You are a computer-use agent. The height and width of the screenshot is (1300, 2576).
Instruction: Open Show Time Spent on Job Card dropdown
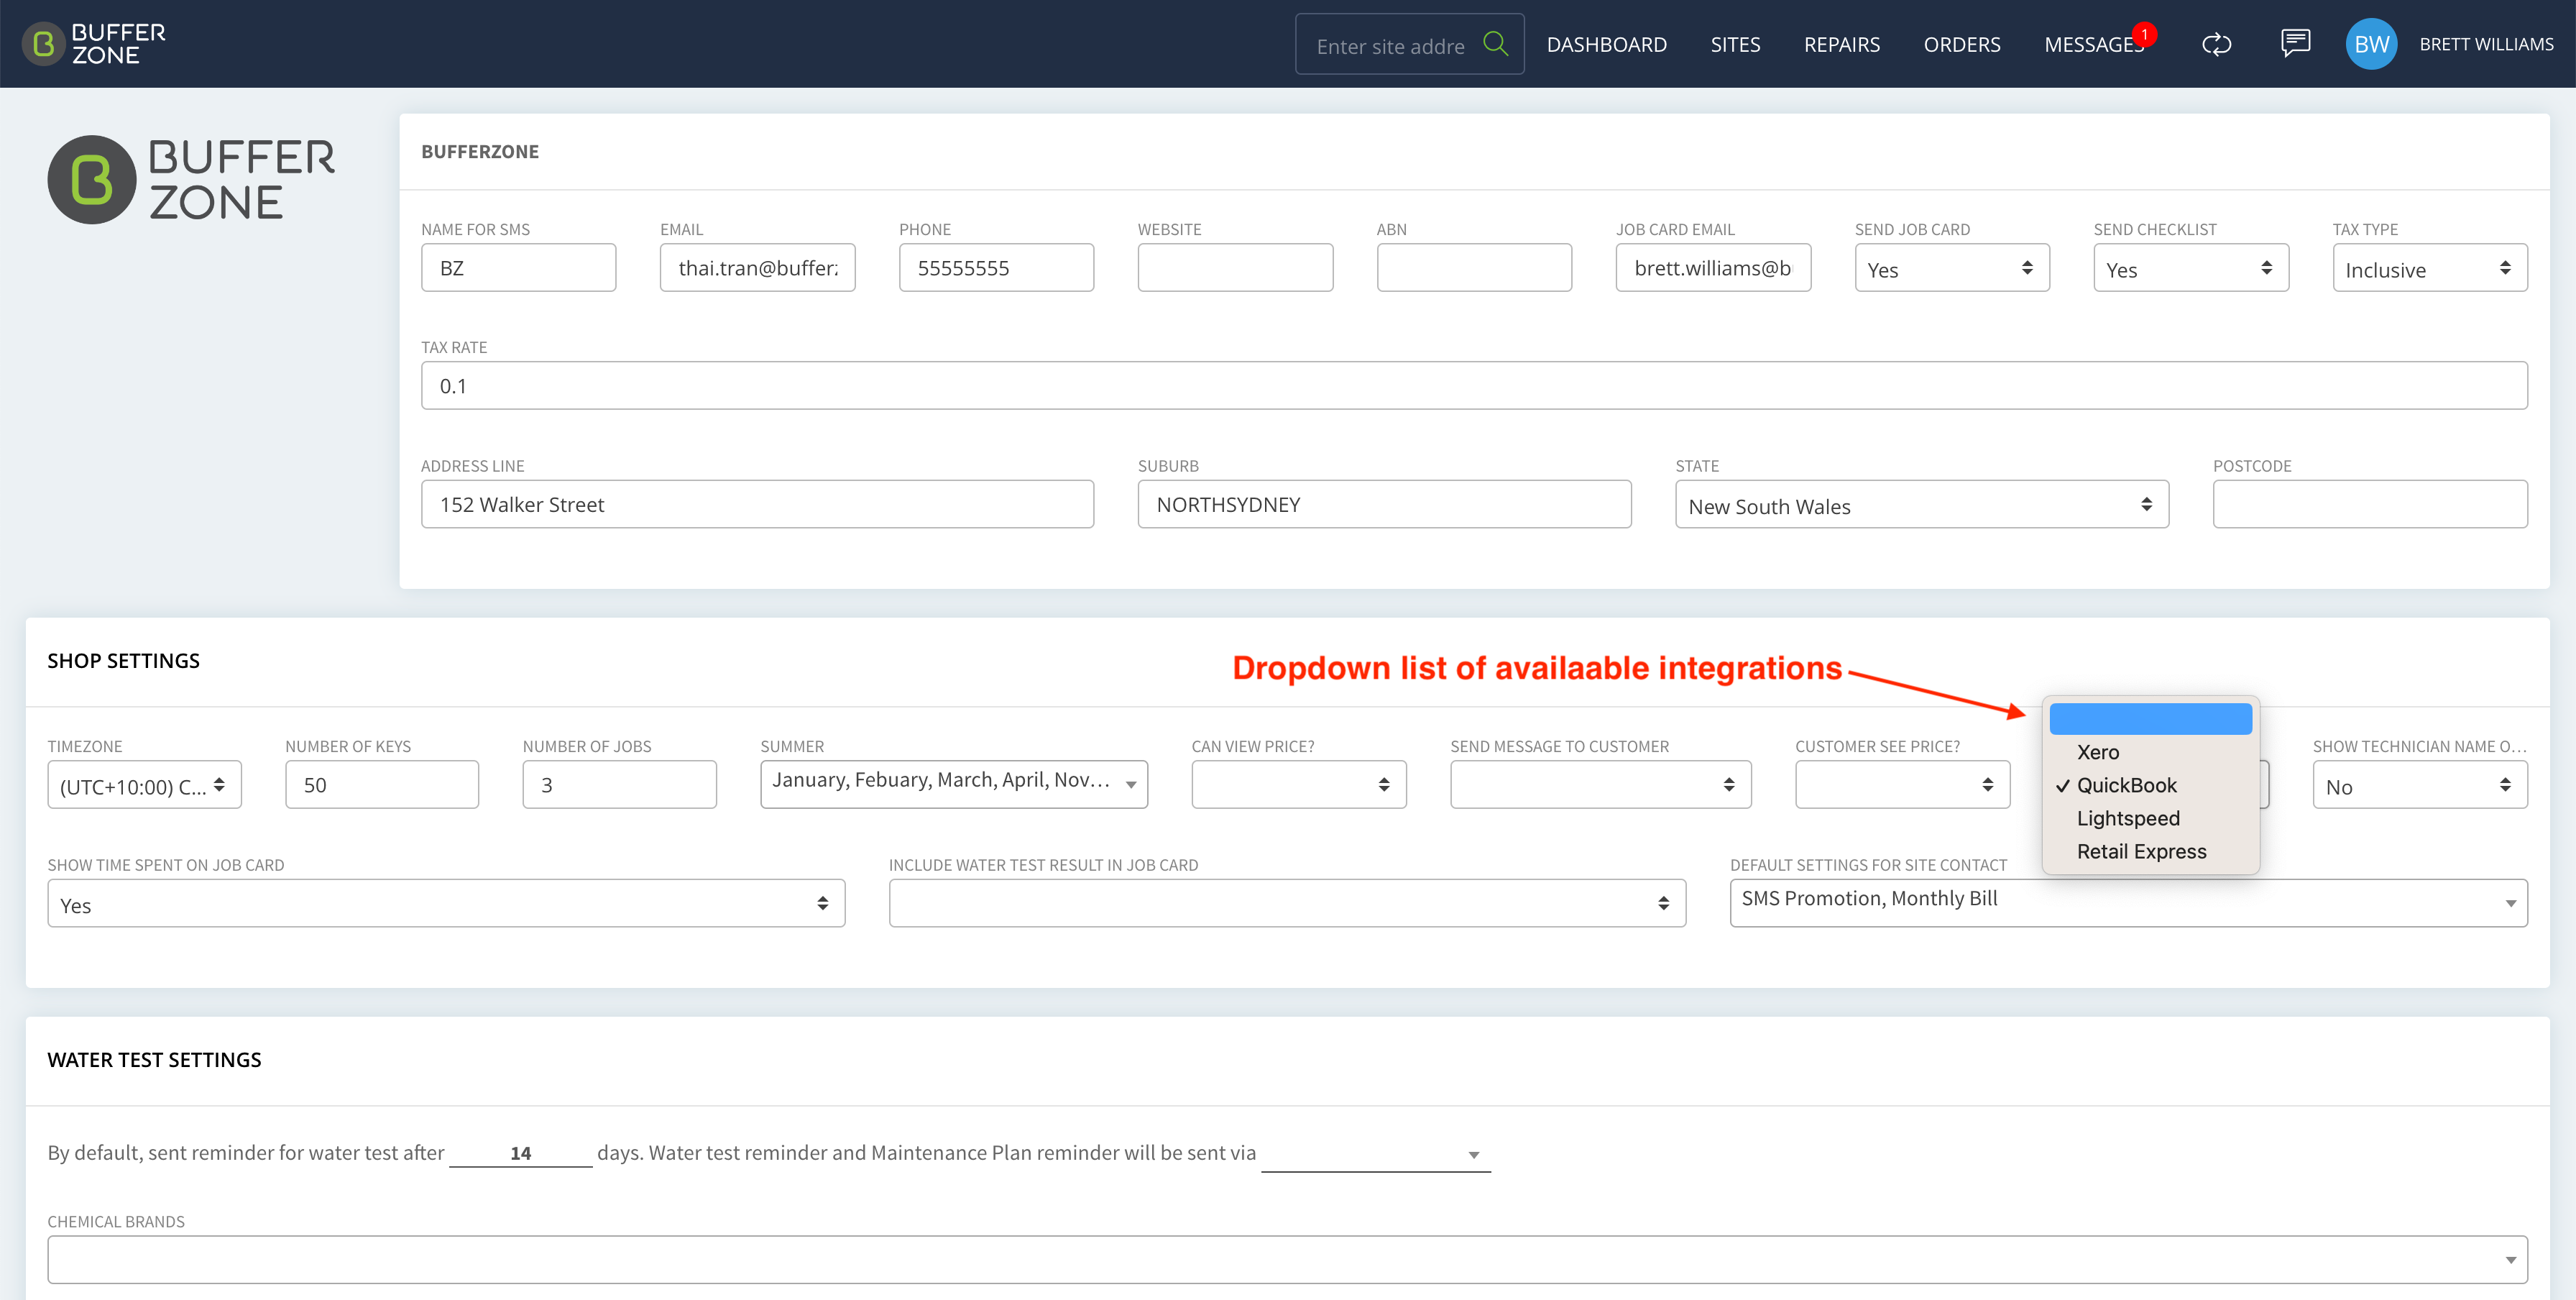click(446, 903)
